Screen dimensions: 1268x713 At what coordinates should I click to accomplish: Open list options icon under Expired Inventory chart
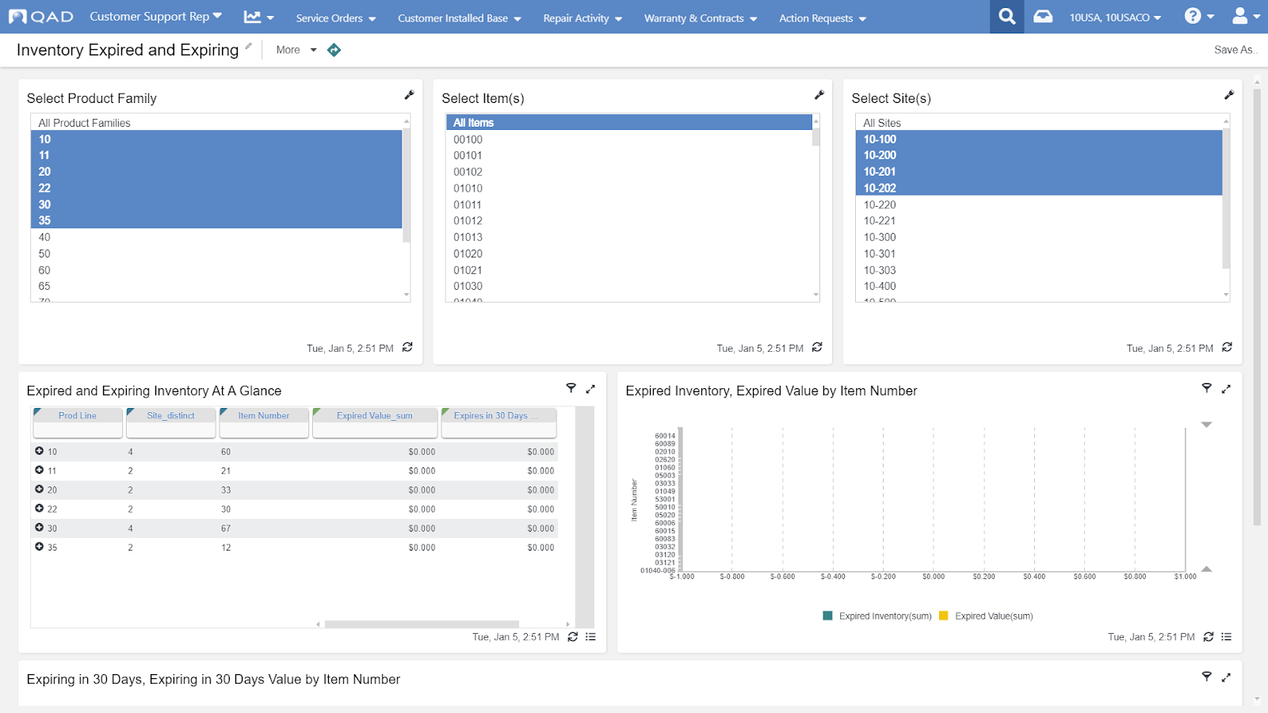(x=1226, y=637)
